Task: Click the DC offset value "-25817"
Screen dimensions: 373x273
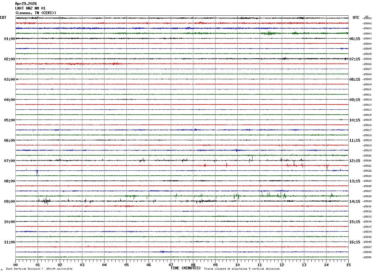Action: click(x=367, y=130)
